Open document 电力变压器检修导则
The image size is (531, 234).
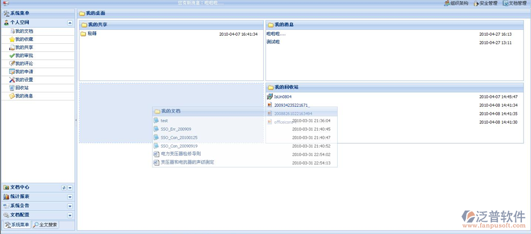[x=181, y=154]
